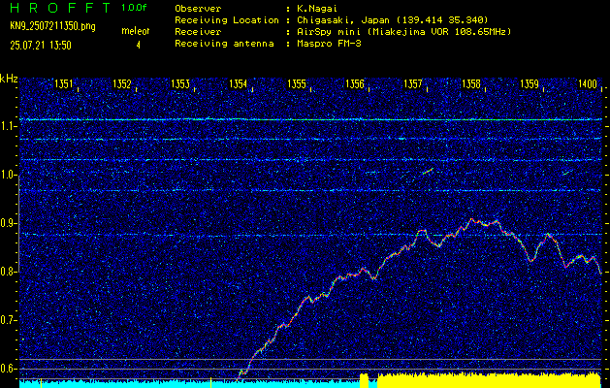Click the HROFFT title text
The width and height of the screenshot is (610, 388).
[x=59, y=8]
